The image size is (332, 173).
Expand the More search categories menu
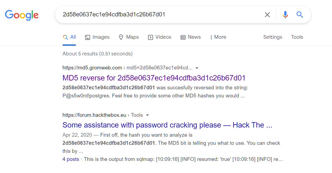[x=218, y=37]
